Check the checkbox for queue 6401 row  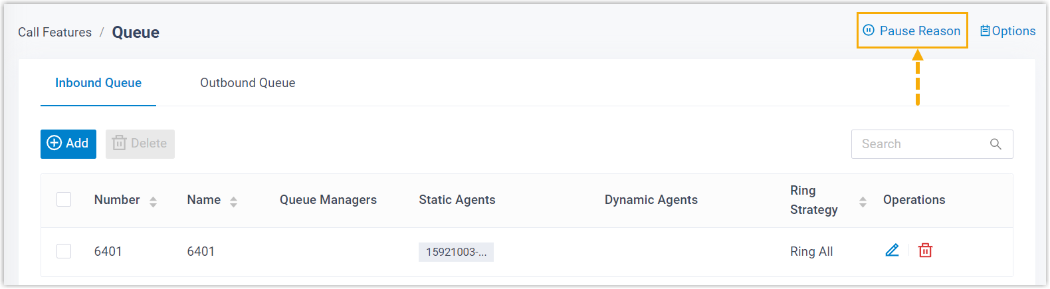coord(64,251)
